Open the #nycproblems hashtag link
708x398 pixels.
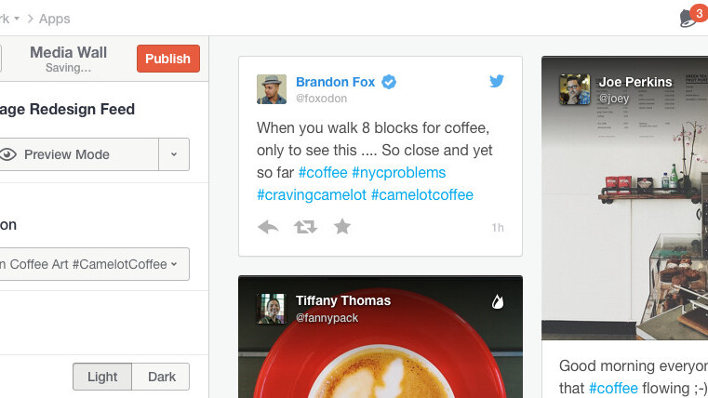(x=398, y=172)
